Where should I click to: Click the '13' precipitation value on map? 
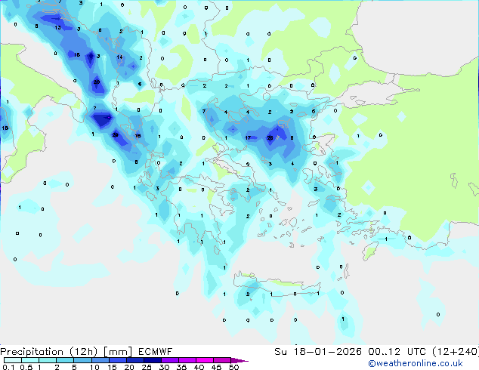pyautogui.click(x=57, y=28)
